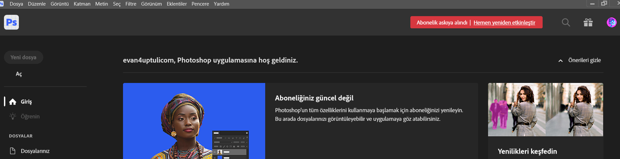Minimize the Photoshop window
Screen dimensions: 620x159
pyautogui.click(x=592, y=4)
